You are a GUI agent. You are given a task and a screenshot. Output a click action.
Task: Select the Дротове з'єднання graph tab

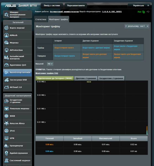point(86,78)
